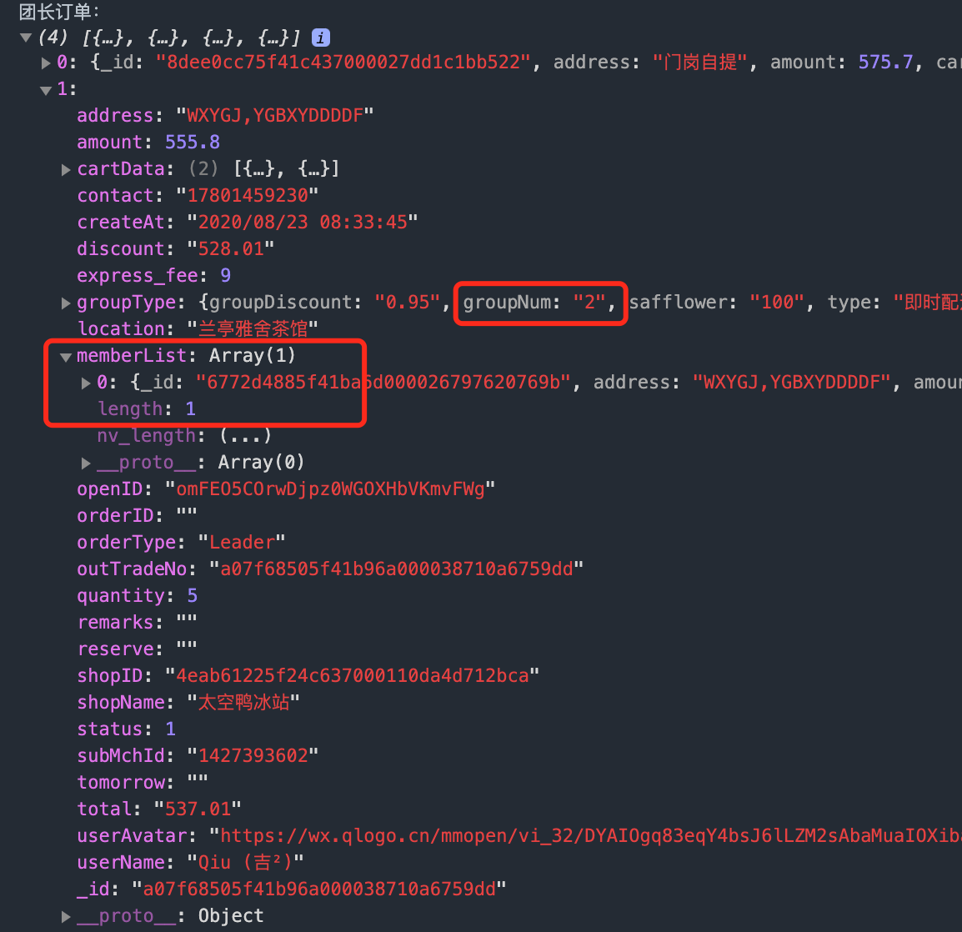This screenshot has width=962, height=932.
Task: Select the orderID property row
Action: pos(137,516)
